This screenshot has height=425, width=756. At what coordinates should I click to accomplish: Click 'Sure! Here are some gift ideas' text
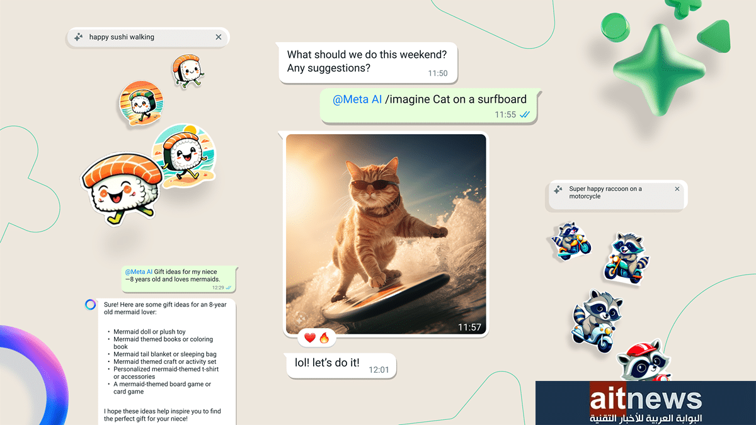point(165,309)
